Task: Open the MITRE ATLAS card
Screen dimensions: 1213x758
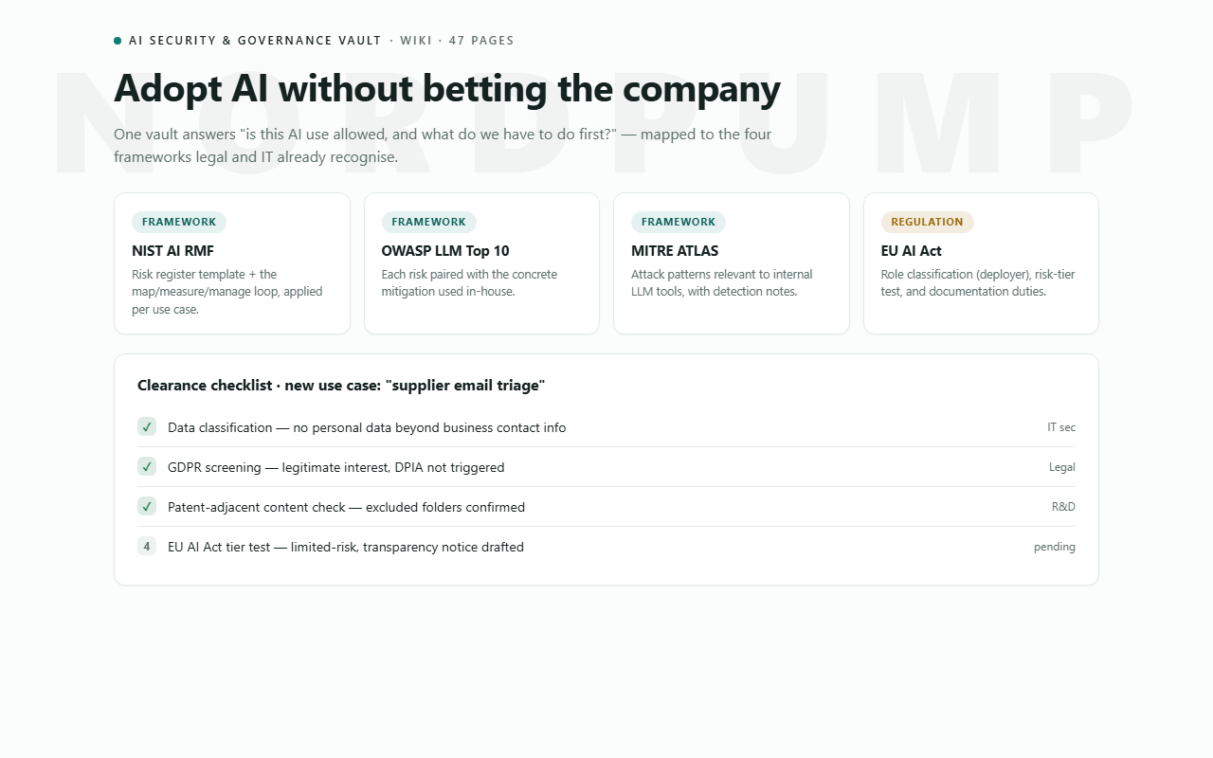Action: click(732, 263)
